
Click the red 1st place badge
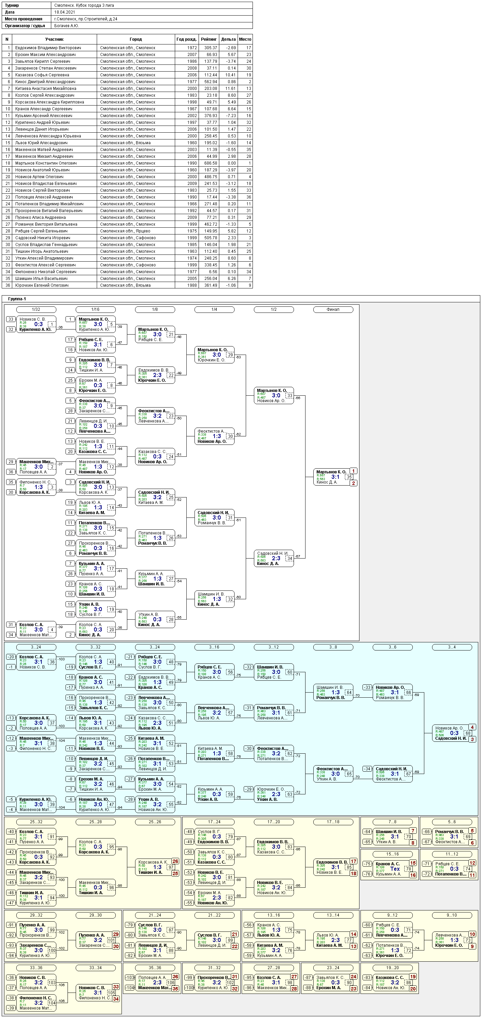click(353, 471)
